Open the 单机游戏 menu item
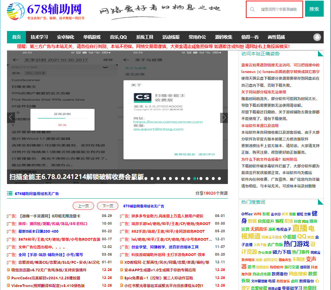Viewport: 331px width, 290px height. (x=92, y=37)
